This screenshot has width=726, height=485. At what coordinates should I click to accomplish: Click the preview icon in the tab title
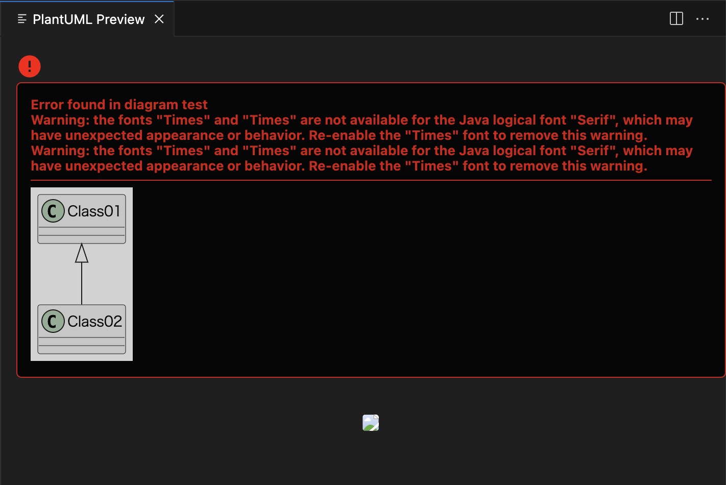(x=22, y=19)
